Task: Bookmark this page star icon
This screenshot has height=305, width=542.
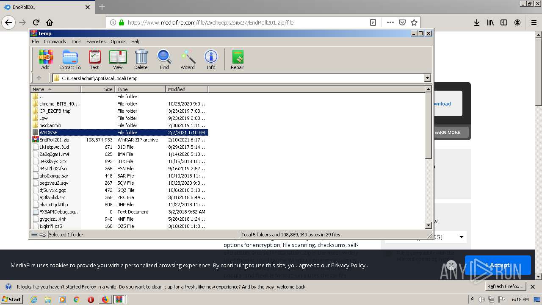Action: [x=414, y=22]
